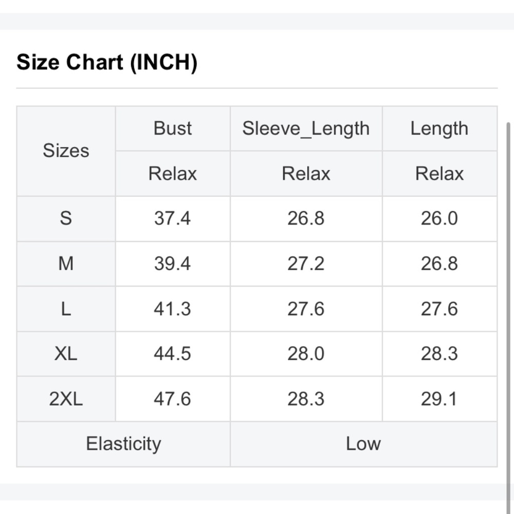Select the XL size row label
Viewport: 514px width, 514px height.
66,354
